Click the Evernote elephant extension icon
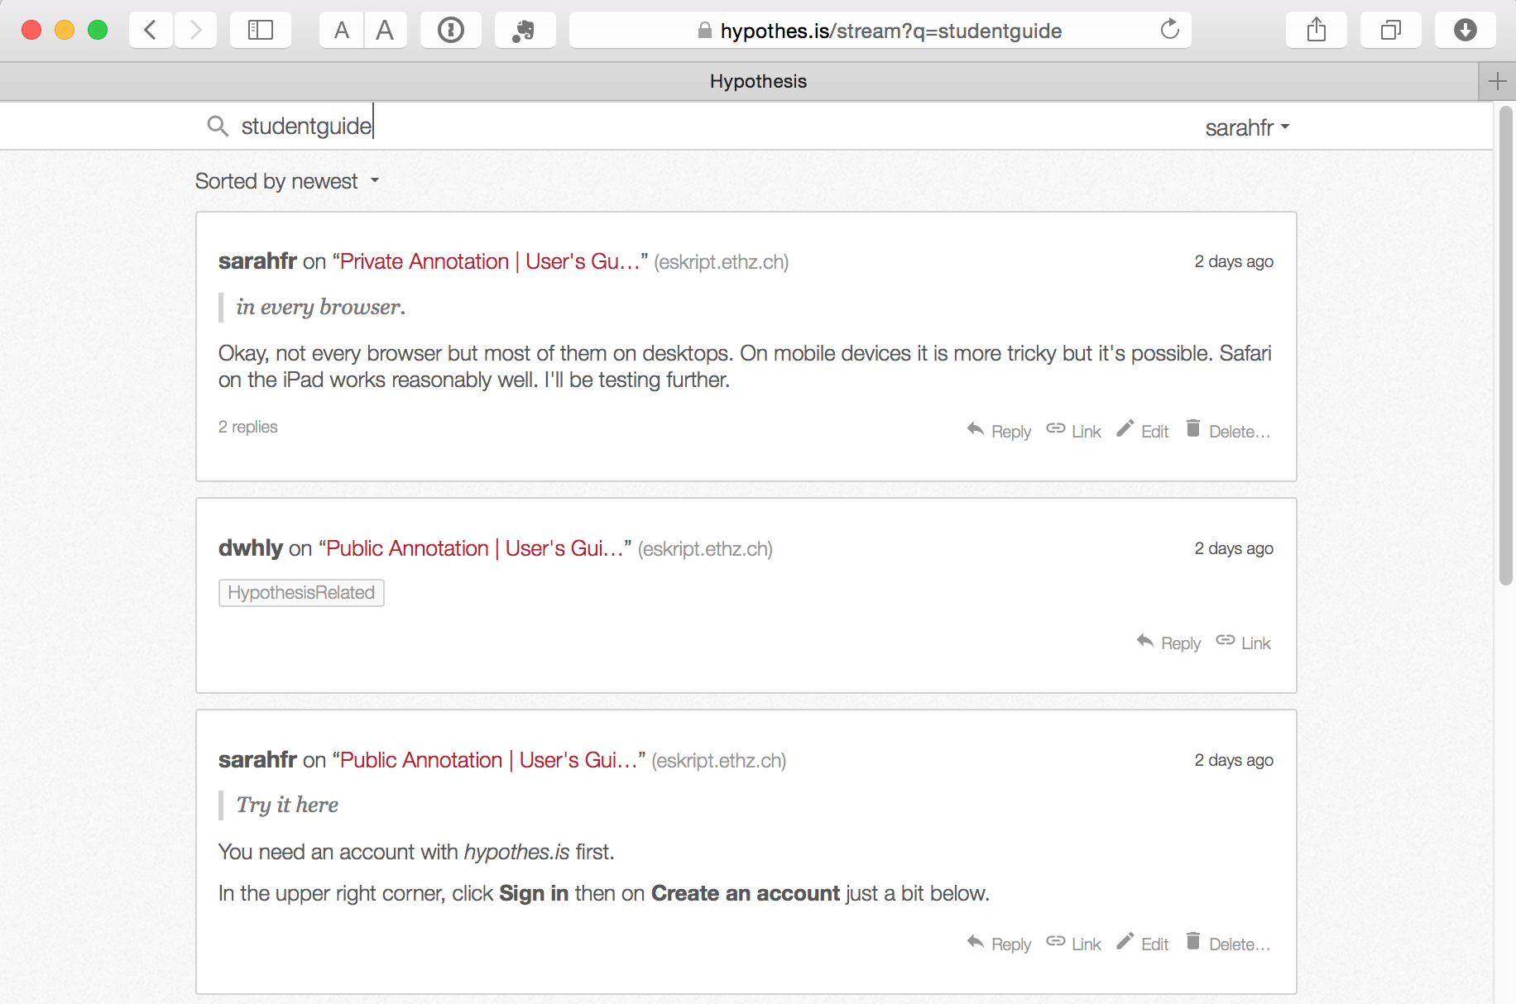Image resolution: width=1516 pixels, height=1004 pixels. (525, 31)
